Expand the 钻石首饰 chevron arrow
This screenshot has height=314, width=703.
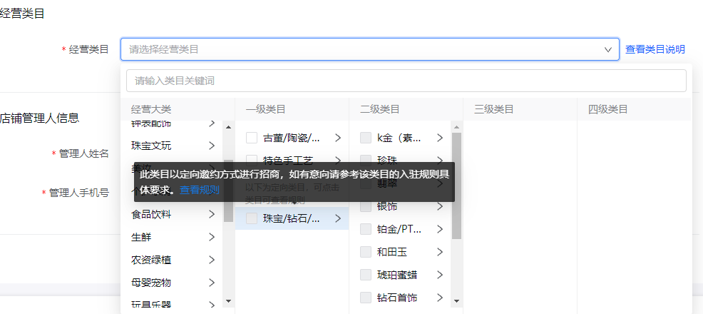click(x=440, y=298)
